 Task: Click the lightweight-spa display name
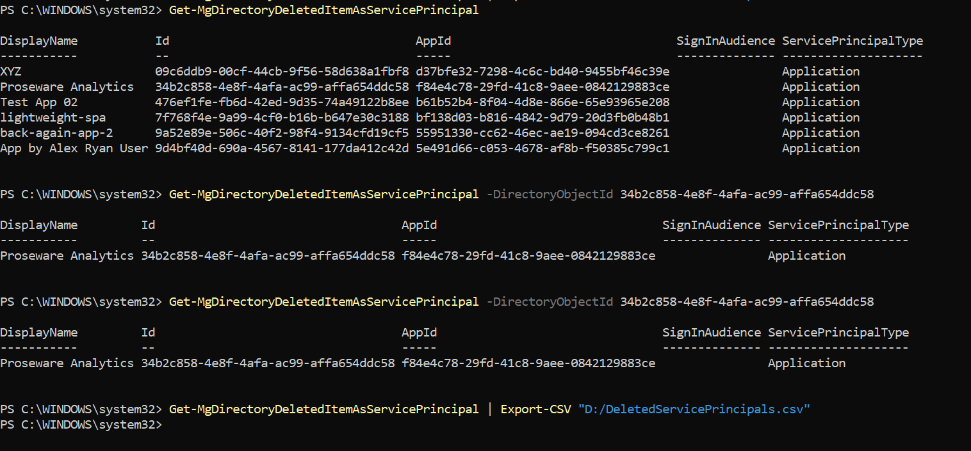pos(53,117)
